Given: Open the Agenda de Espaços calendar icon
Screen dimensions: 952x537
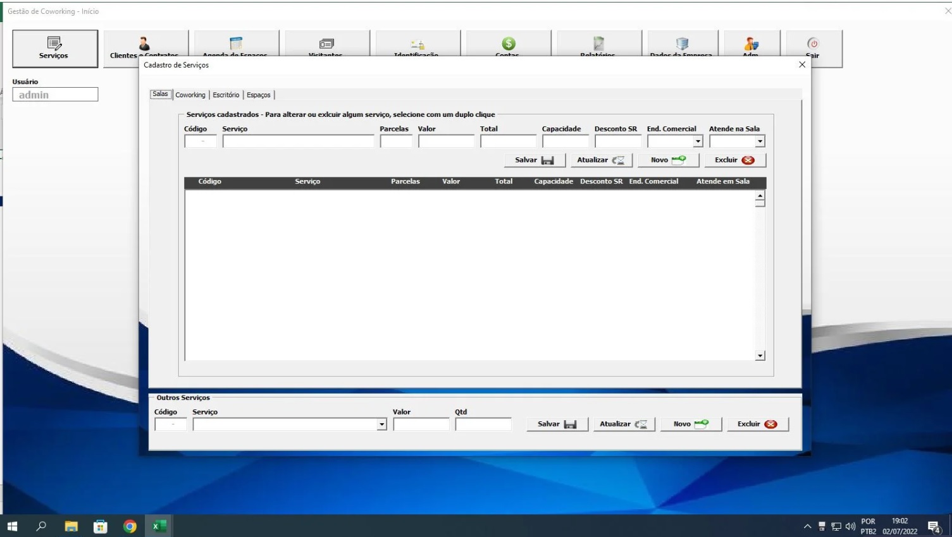Looking at the screenshot, I should click(236, 44).
